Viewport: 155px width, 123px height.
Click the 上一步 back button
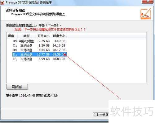tap(101, 115)
